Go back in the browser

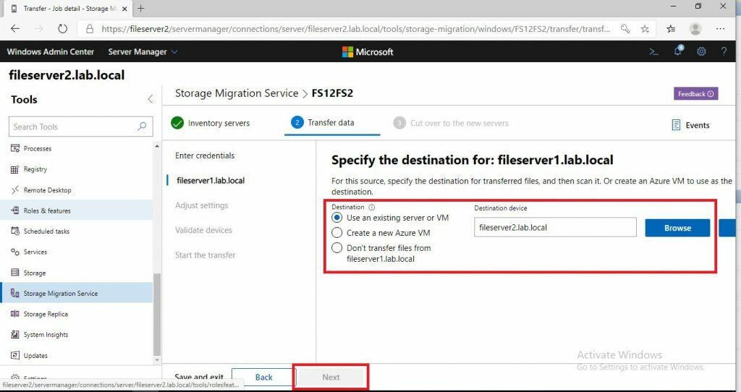click(x=15, y=29)
